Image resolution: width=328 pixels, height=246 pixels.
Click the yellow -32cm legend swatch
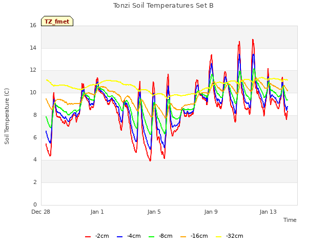219,237
